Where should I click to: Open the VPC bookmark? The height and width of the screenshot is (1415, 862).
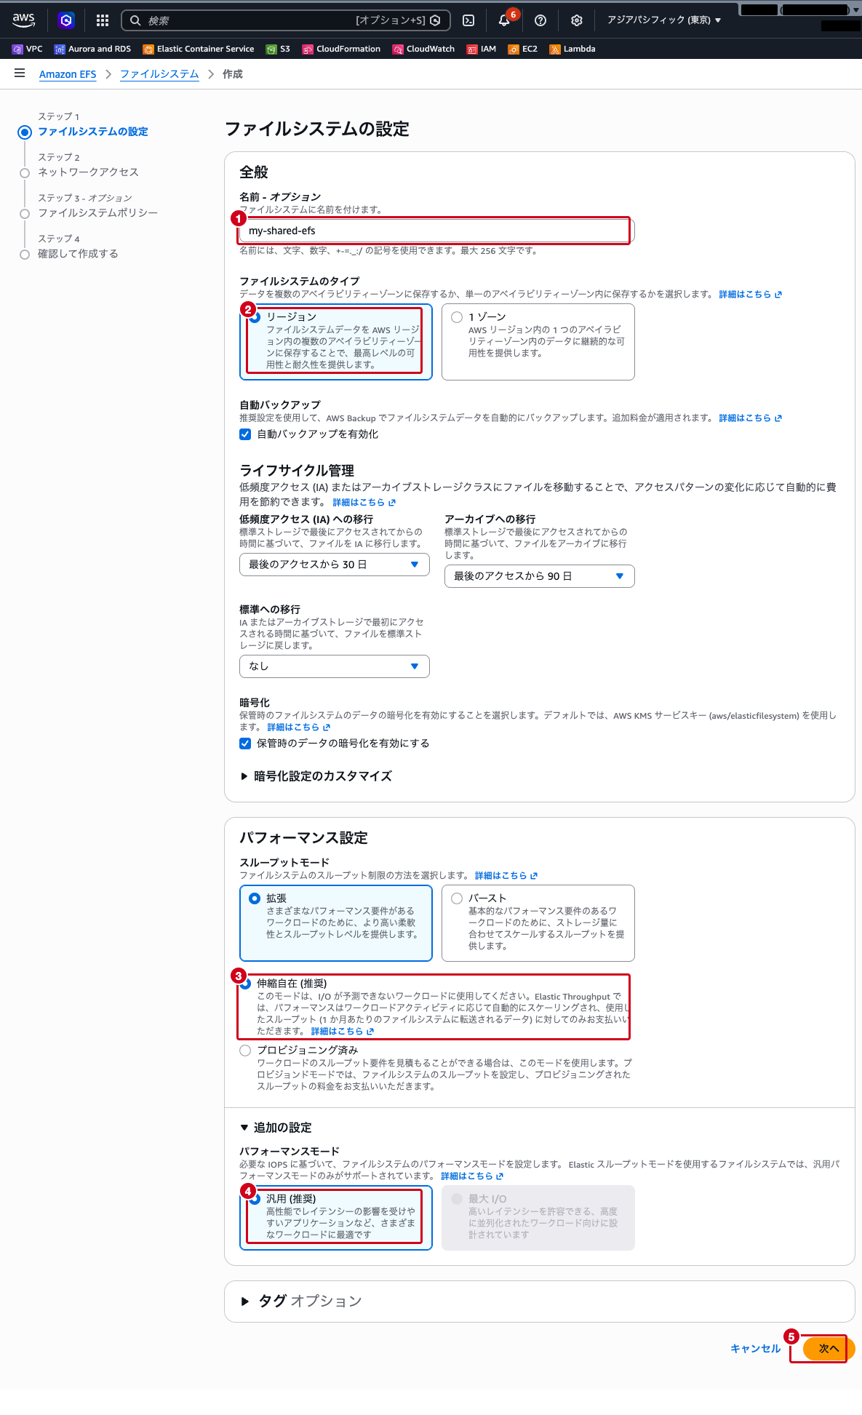tap(28, 49)
